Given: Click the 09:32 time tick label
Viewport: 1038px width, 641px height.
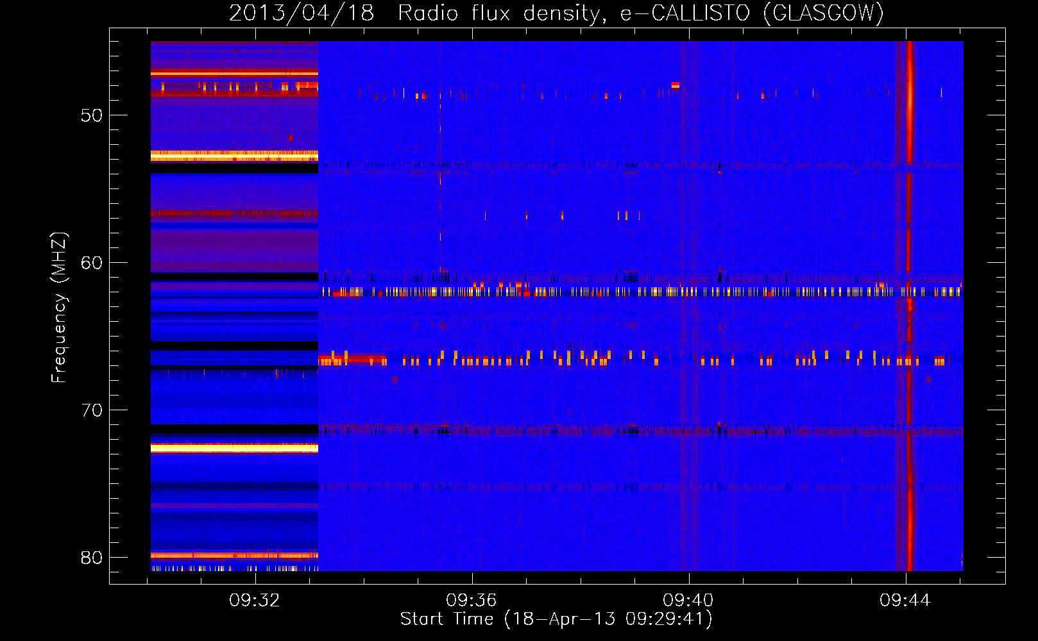Looking at the screenshot, I should click(255, 601).
